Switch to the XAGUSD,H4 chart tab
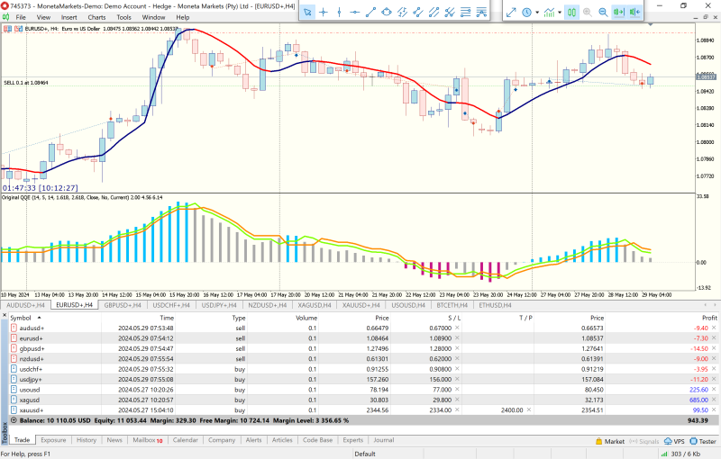 [x=314, y=305]
